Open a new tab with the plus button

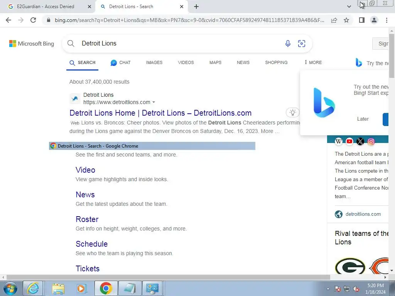[x=196, y=7]
